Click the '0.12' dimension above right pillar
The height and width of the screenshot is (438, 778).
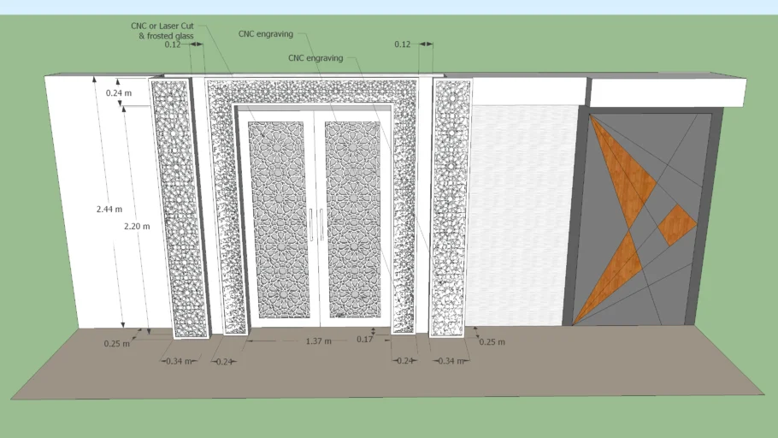click(403, 44)
